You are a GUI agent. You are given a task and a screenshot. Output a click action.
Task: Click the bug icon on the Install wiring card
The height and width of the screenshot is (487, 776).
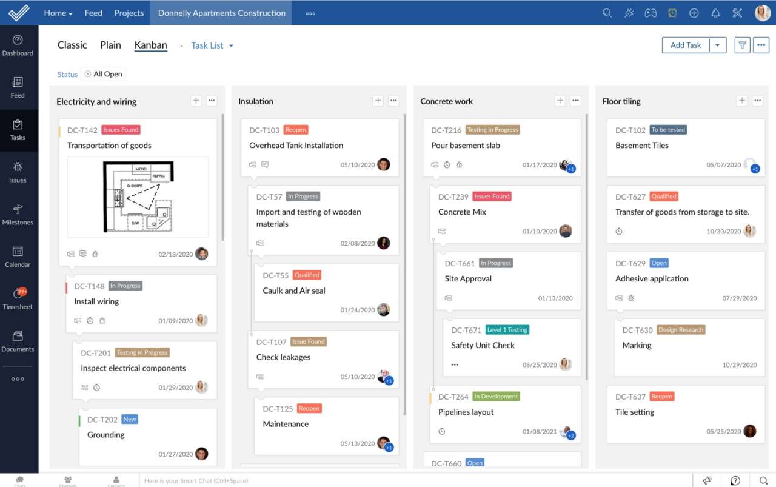[x=102, y=320]
